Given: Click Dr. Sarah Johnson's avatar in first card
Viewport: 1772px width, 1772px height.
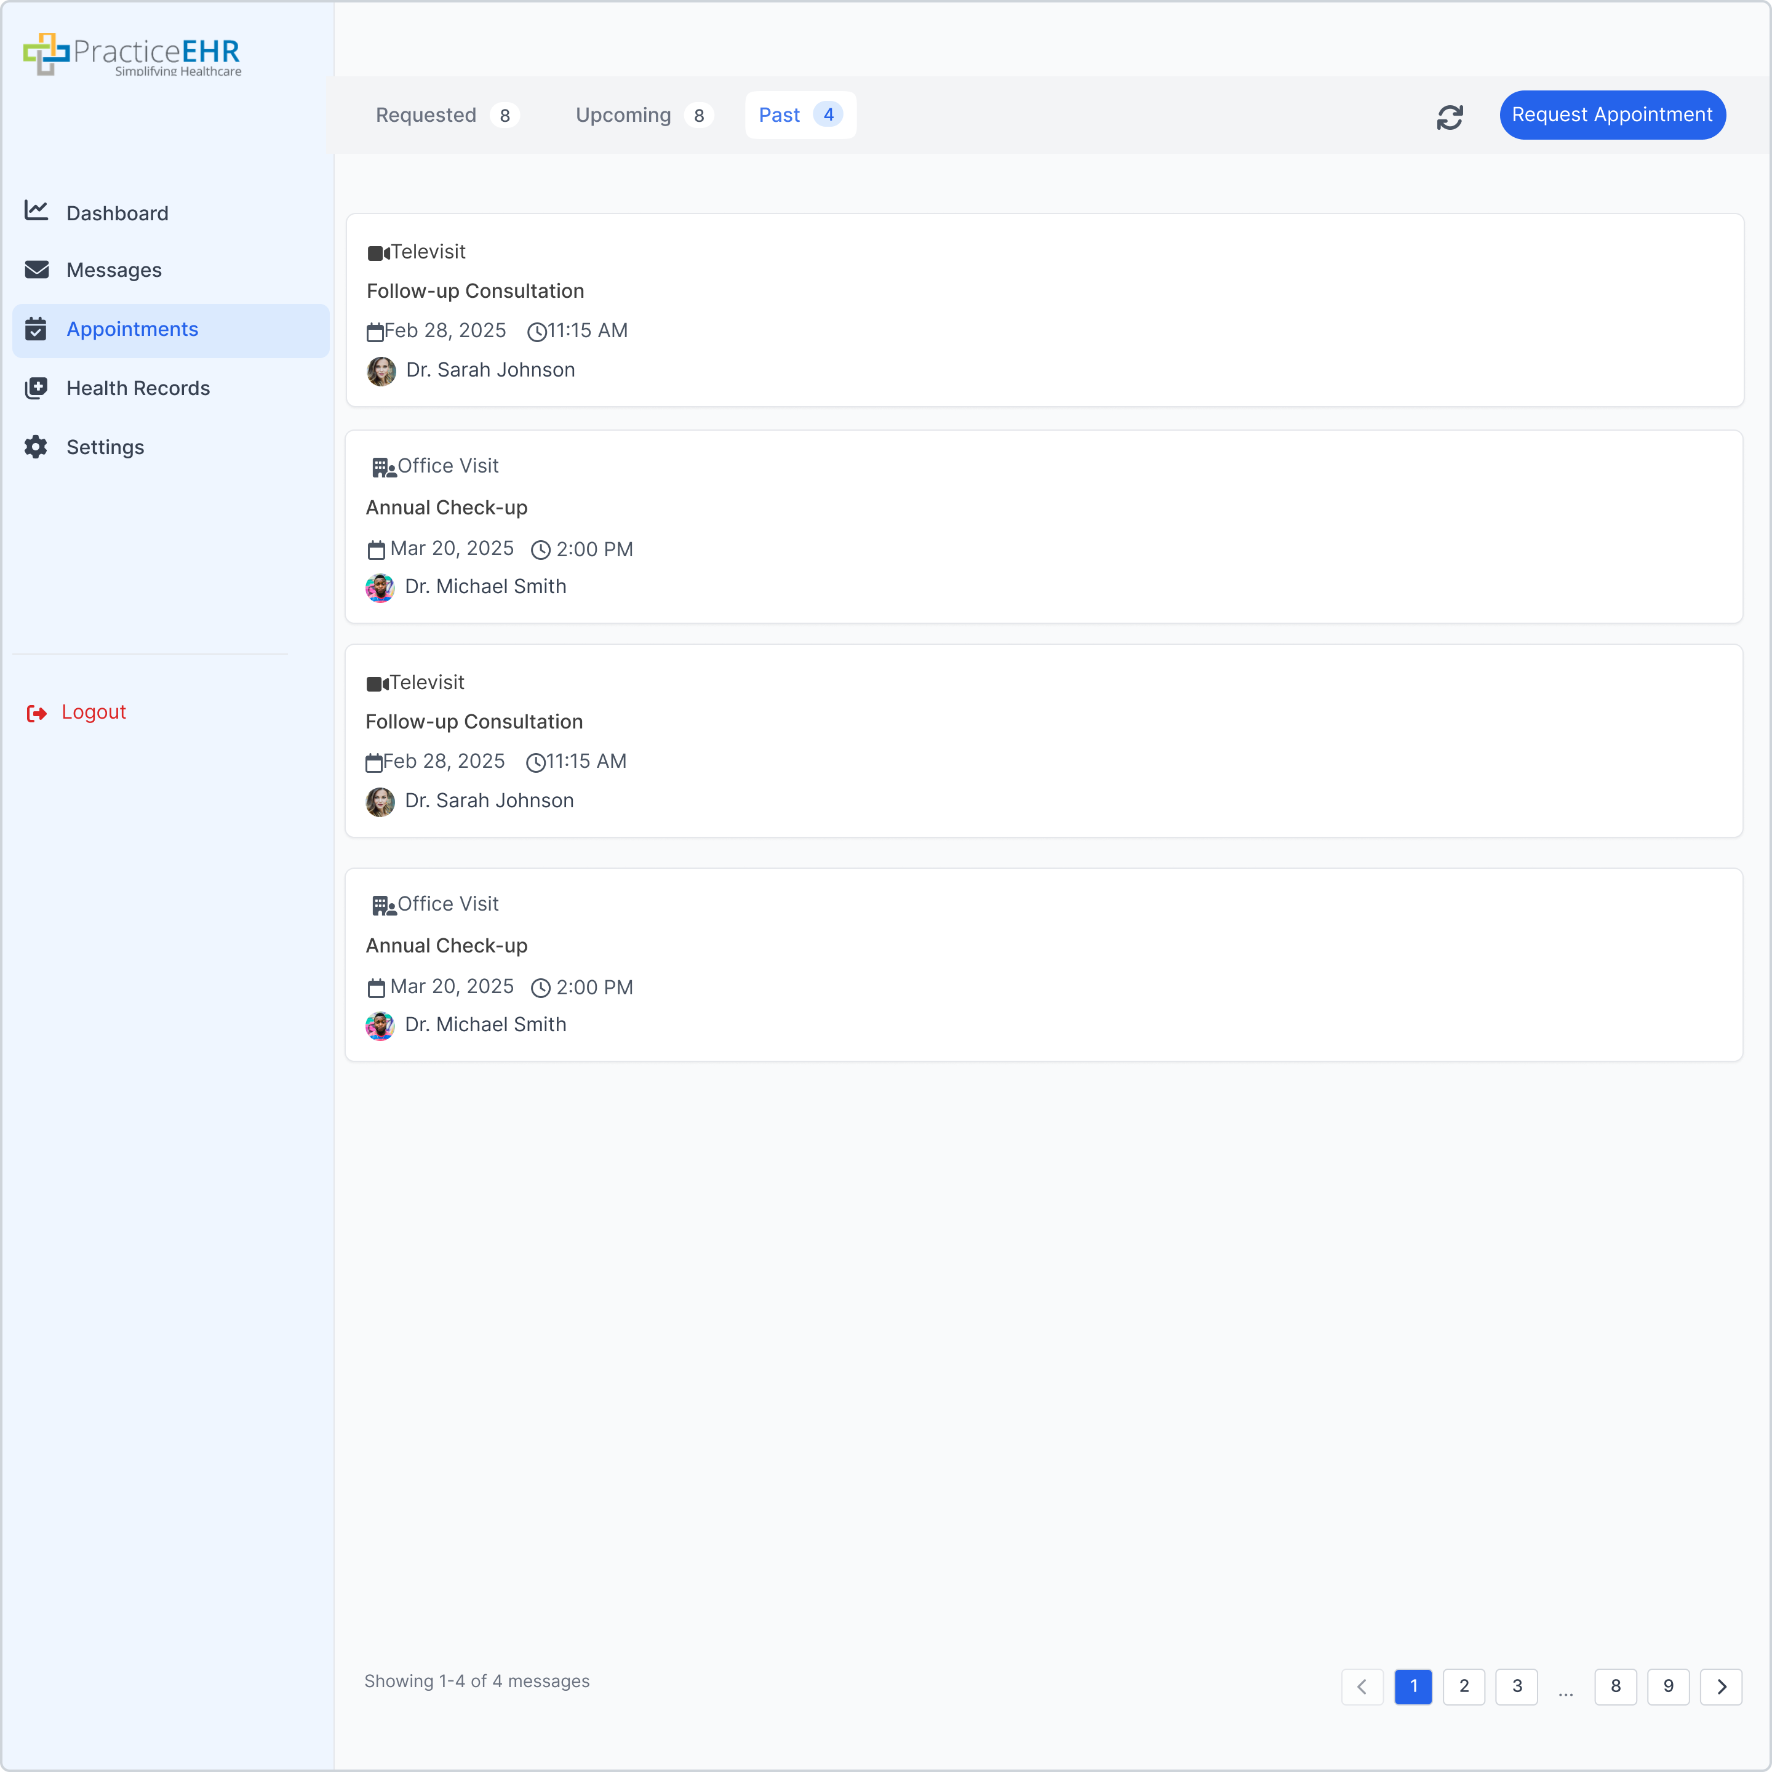Looking at the screenshot, I should tap(381, 370).
